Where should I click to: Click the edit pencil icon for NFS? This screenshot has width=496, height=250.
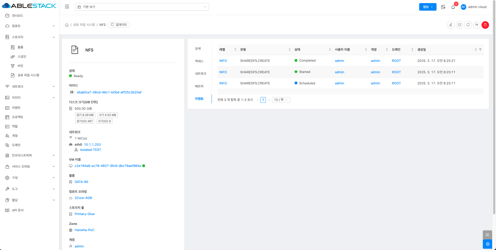click(451, 25)
